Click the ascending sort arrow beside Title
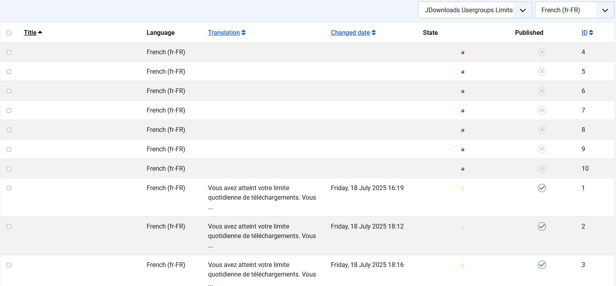 coord(41,32)
